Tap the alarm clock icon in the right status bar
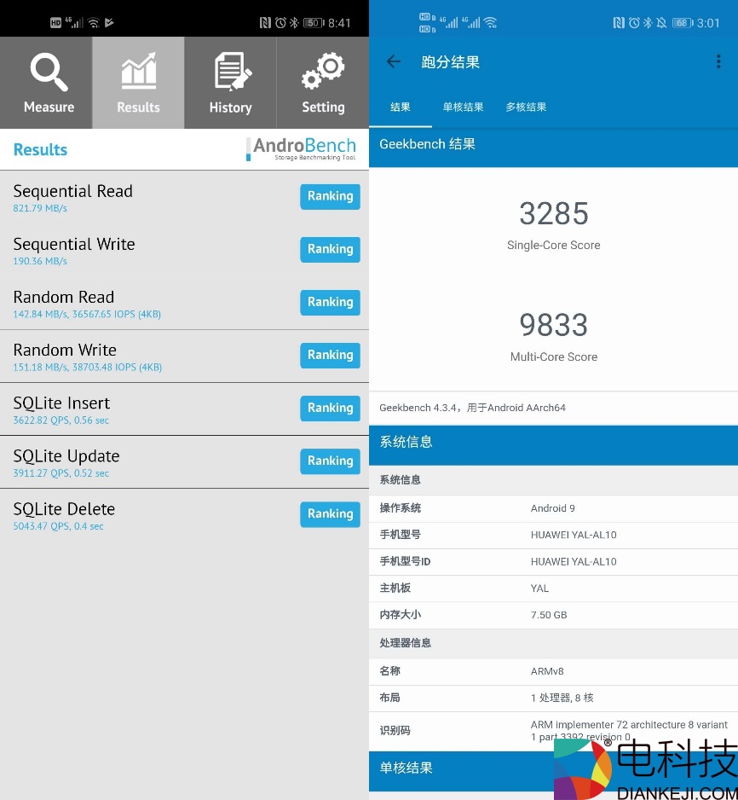 tap(634, 23)
